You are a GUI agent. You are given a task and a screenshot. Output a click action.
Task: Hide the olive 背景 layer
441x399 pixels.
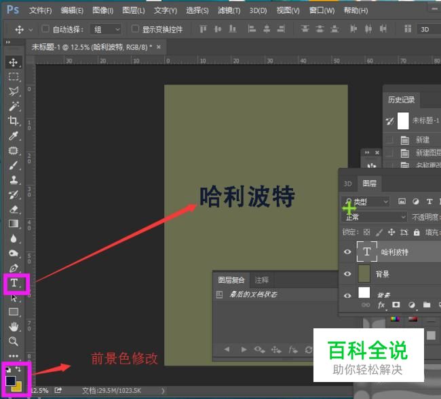pyautogui.click(x=347, y=274)
